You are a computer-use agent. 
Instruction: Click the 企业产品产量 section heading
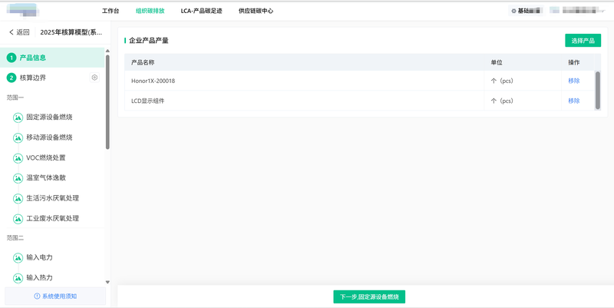coord(149,41)
